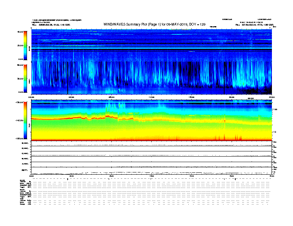The width and height of the screenshot is (293, 226).
Task: Click the RAD1 color scale bar
Action: [25, 78]
